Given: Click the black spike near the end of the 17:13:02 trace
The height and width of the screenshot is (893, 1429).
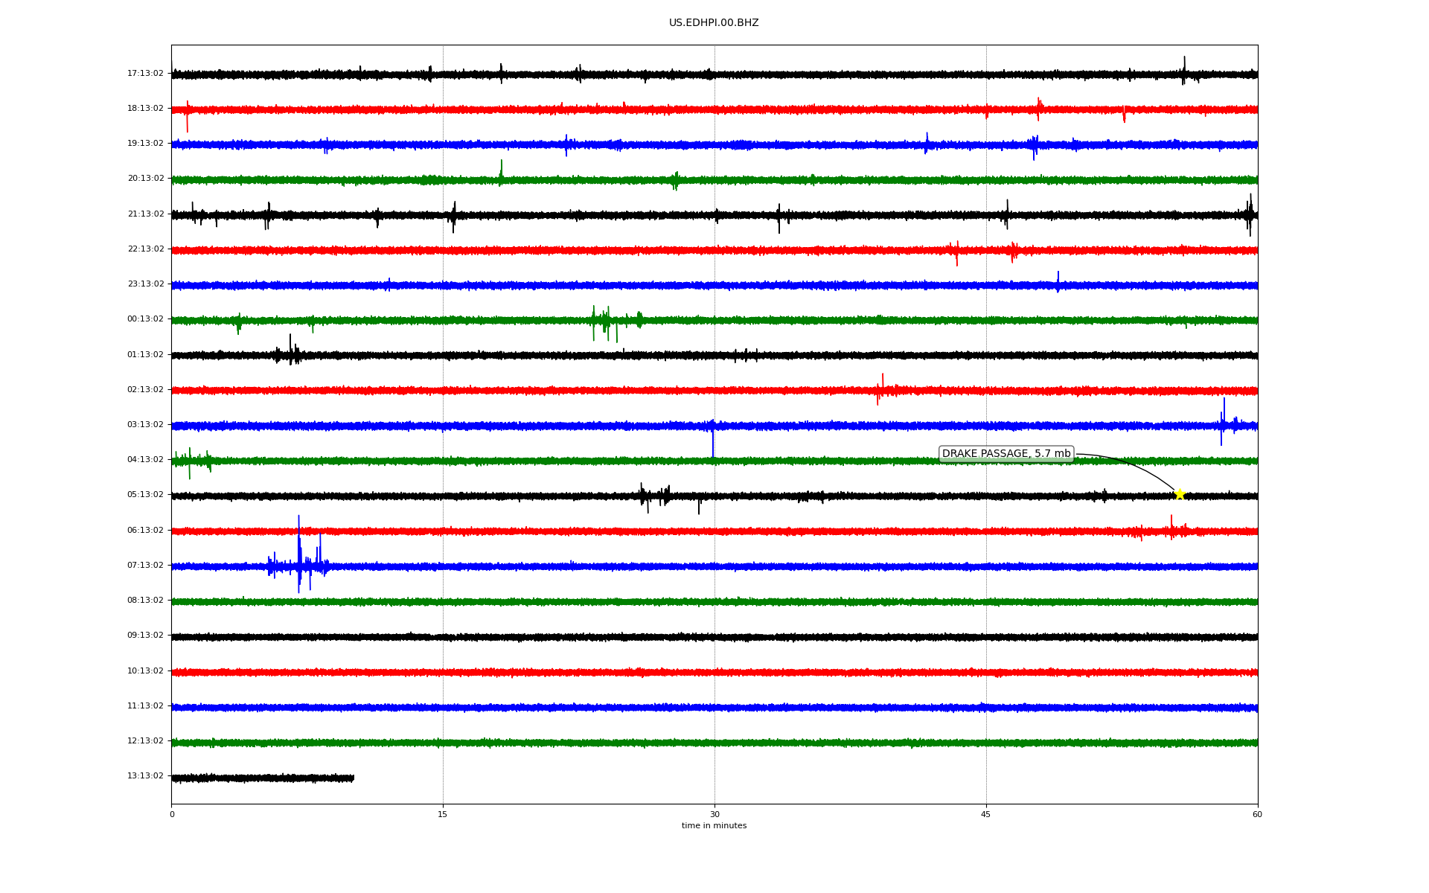Looking at the screenshot, I should point(1184,71).
